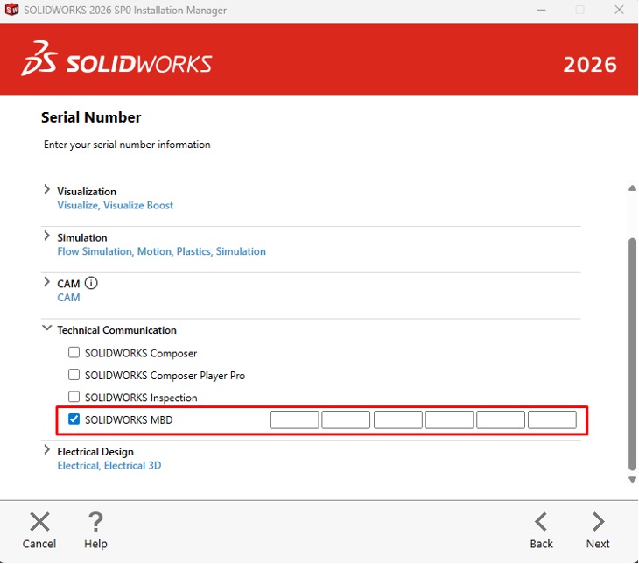Expand the CAM section chevron
639x564 pixels.
[x=47, y=282]
